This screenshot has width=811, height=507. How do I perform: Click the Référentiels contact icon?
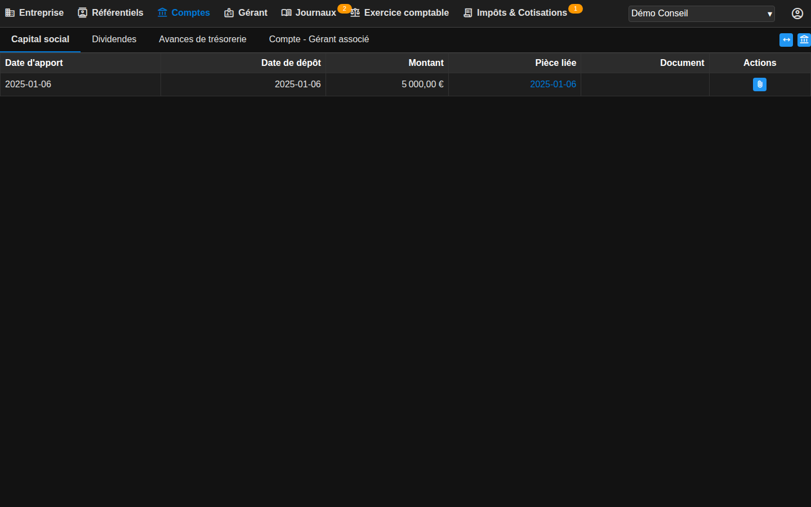coord(82,13)
